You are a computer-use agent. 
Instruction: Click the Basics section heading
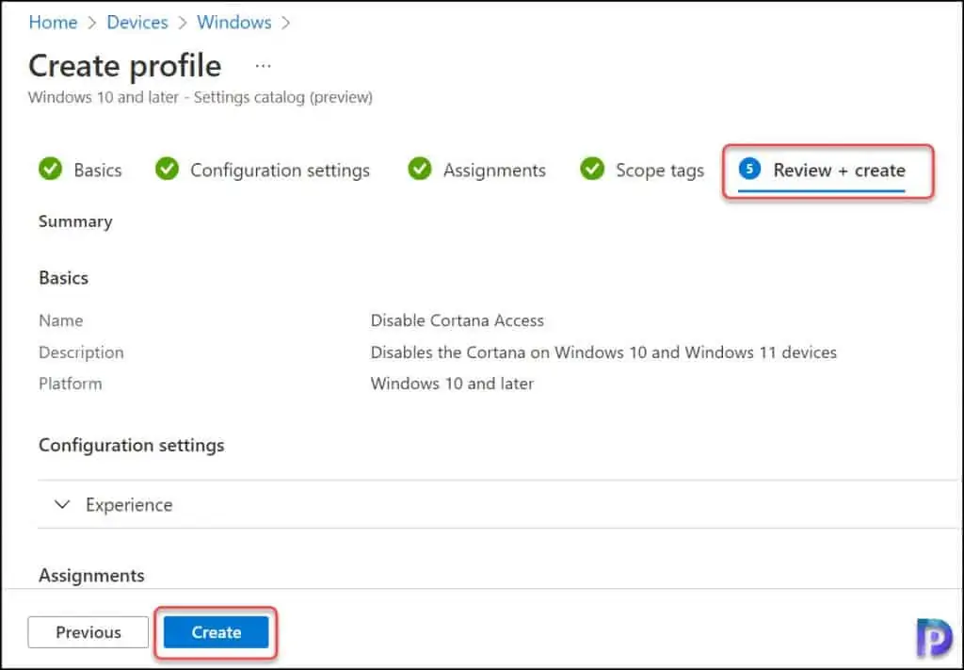pos(63,277)
